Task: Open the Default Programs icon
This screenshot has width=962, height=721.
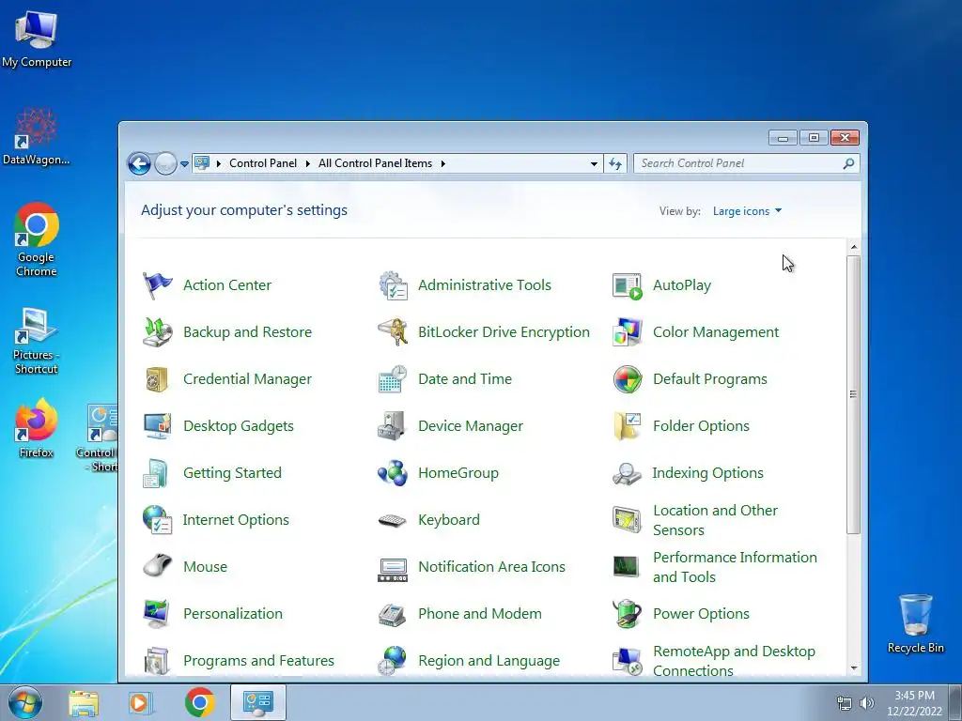Action: [627, 379]
